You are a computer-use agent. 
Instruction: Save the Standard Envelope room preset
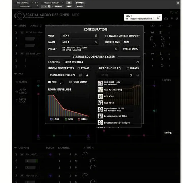point(87,75)
